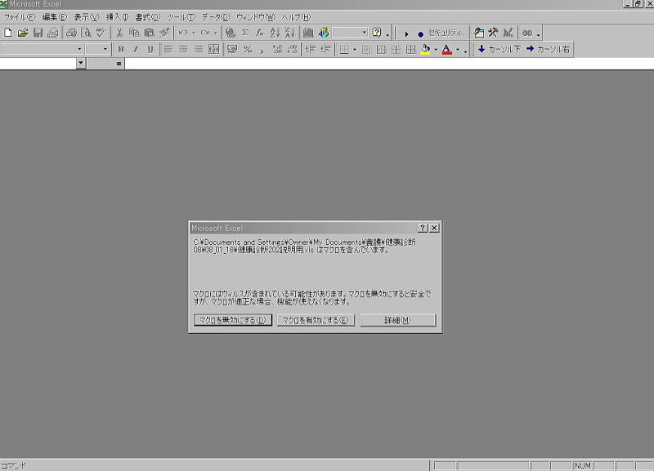
Task: Apply the yellow Fill Color bucket
Action: 425,49
